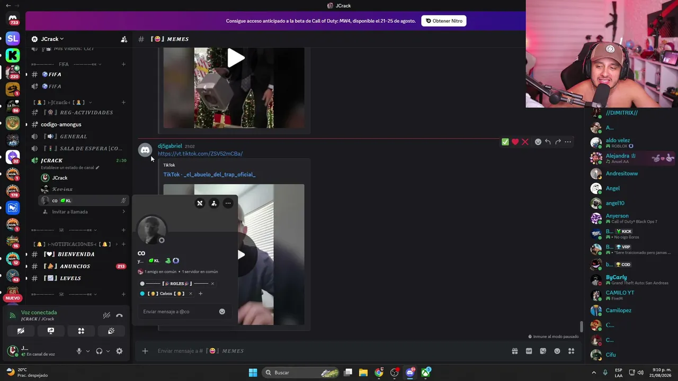Image resolution: width=678 pixels, height=381 pixels.
Task: Select voice participant Kevinx
Action: (x=84, y=189)
